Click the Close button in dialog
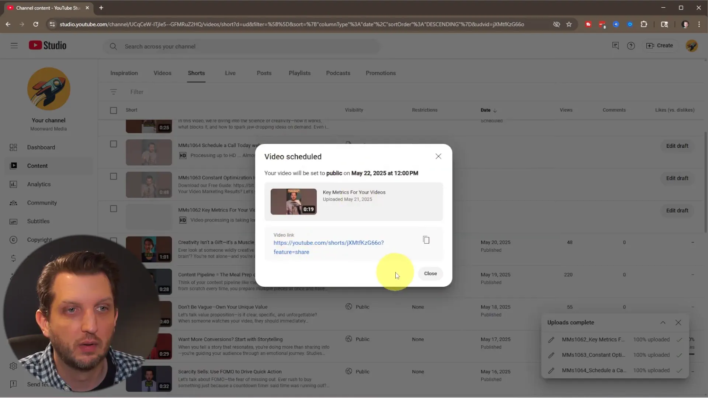This screenshot has height=398, width=708. [x=430, y=273]
